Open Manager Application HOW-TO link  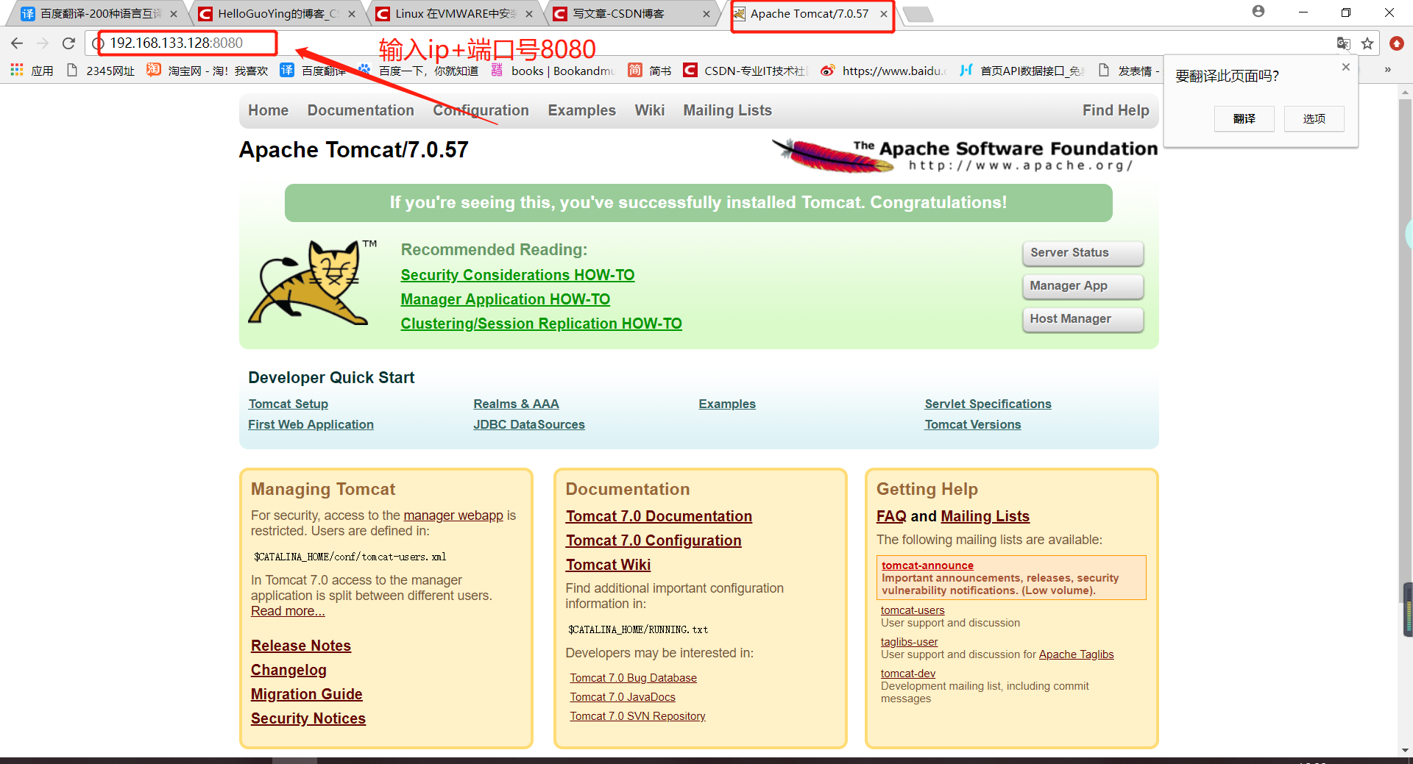coord(505,299)
